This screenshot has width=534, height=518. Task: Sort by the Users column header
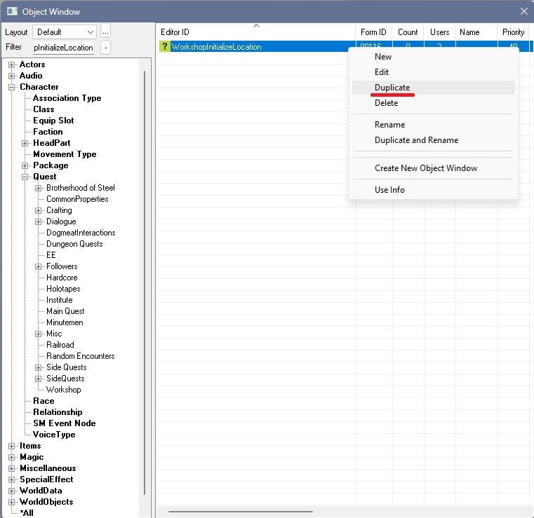pyautogui.click(x=439, y=32)
